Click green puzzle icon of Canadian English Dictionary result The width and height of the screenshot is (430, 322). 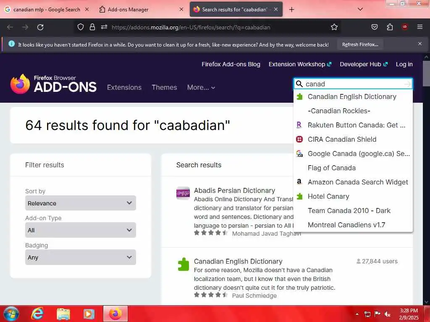[x=183, y=264]
